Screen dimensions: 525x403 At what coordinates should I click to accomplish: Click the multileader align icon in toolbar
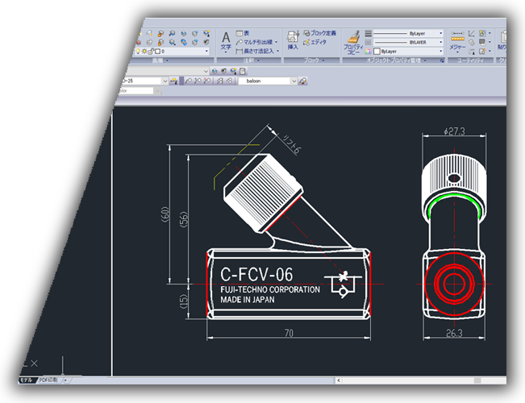tap(220, 81)
